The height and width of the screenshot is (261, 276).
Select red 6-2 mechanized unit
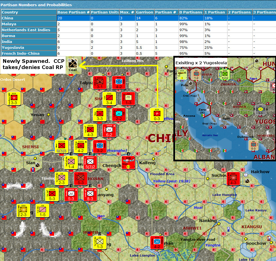pyautogui.click(x=109, y=130)
